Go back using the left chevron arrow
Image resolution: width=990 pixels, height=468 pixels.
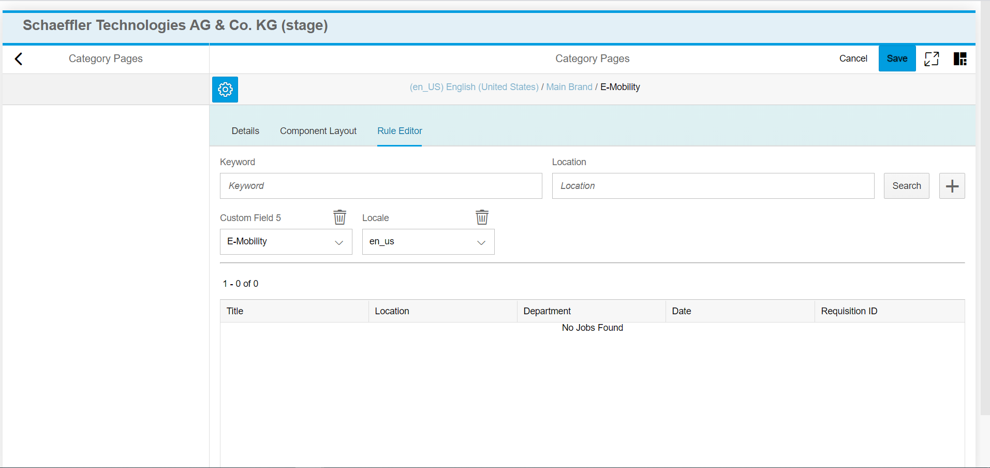[x=19, y=59]
